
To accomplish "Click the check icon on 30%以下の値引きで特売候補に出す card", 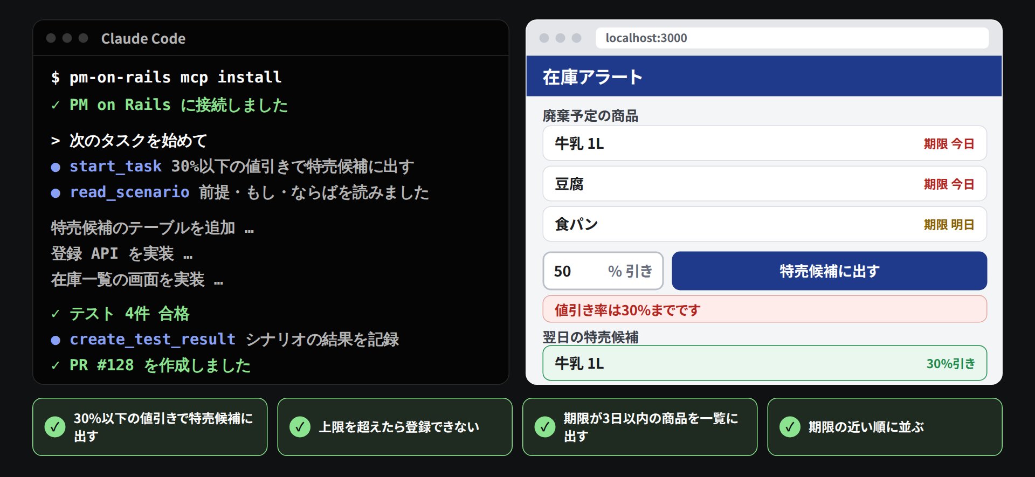I will coord(55,427).
